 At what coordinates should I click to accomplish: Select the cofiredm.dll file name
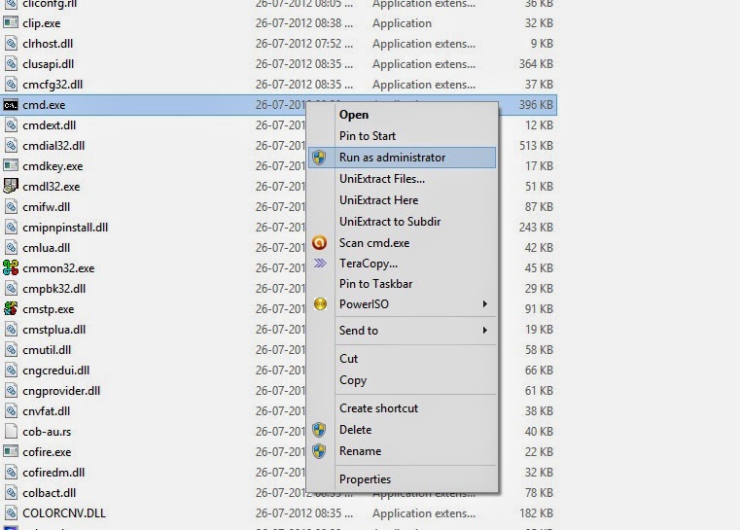click(x=53, y=473)
